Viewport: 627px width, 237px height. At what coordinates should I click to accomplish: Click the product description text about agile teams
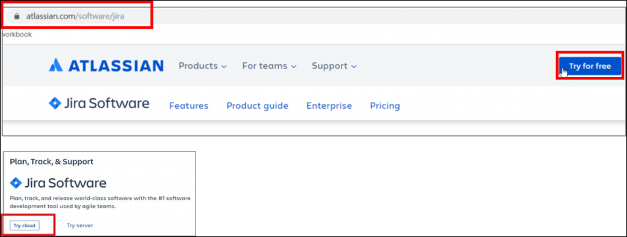pyautogui.click(x=100, y=202)
